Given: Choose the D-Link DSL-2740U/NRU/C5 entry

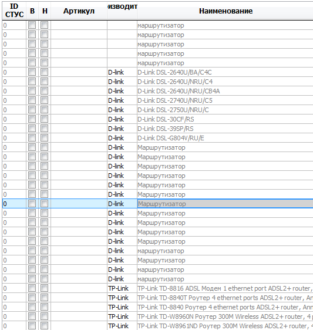Looking at the screenshot, I should click(225, 100).
